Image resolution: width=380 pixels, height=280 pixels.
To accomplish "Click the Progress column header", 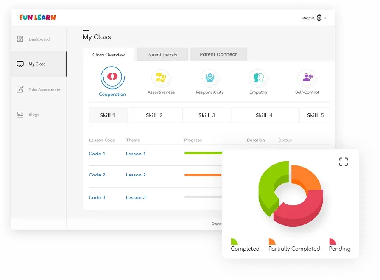I will pos(193,140).
